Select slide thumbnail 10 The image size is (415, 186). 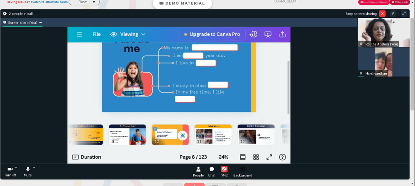pyautogui.click(x=170, y=135)
